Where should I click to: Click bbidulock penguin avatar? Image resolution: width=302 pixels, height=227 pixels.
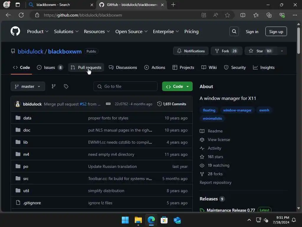(x=18, y=104)
